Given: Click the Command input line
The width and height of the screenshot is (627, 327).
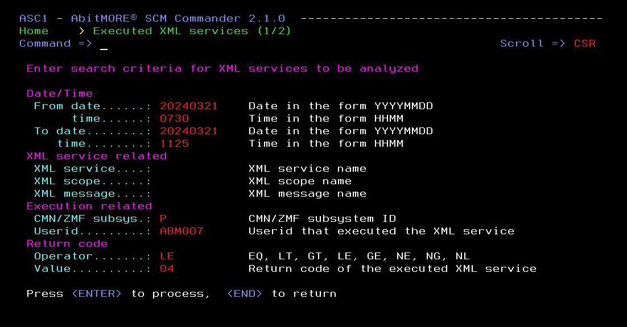Looking at the screenshot, I should point(296,44).
